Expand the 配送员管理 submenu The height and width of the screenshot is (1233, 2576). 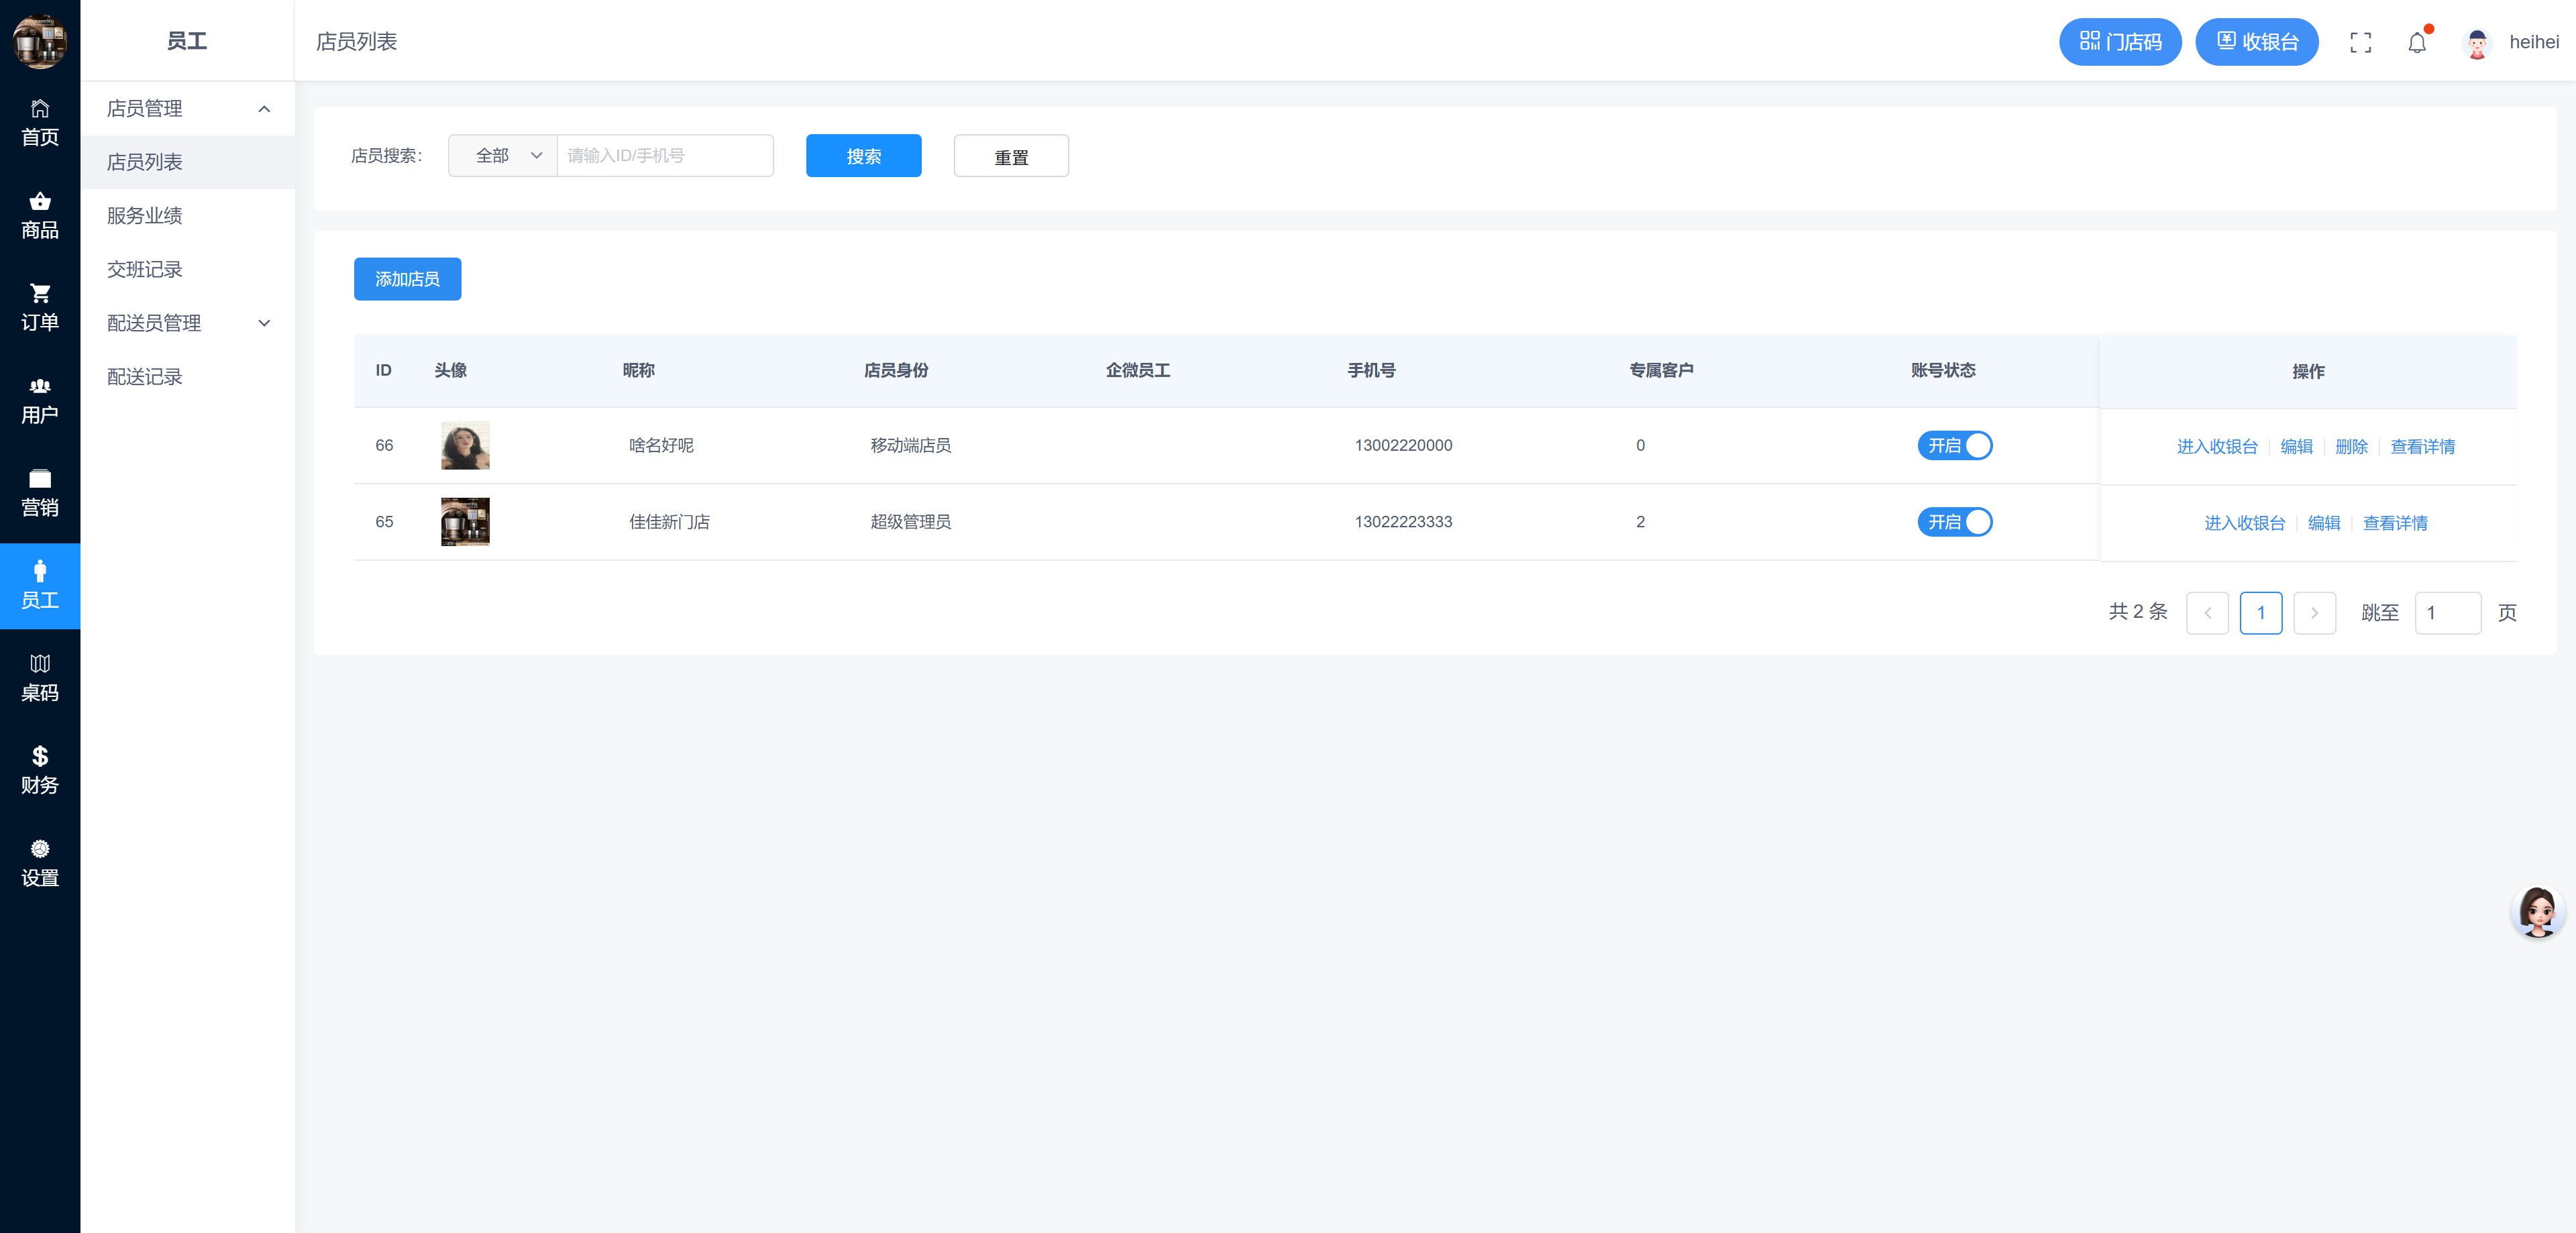(187, 323)
